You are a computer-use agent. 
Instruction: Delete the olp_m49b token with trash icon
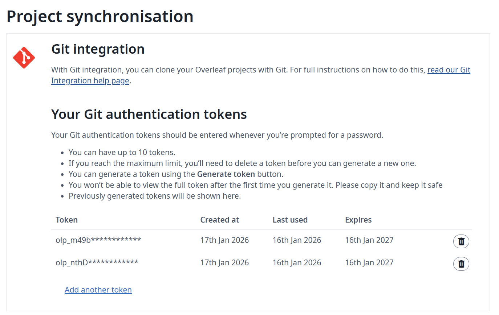[461, 241]
